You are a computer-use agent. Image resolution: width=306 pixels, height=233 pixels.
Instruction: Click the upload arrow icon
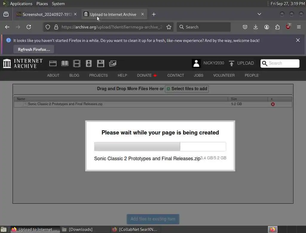232,63
